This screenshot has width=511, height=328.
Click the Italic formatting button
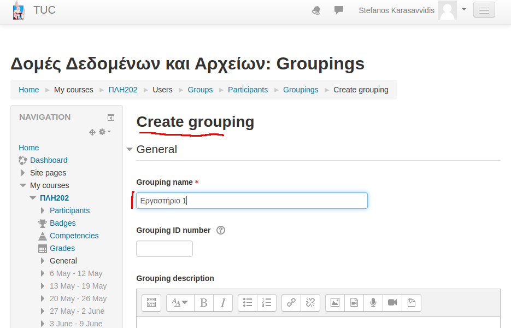click(223, 303)
